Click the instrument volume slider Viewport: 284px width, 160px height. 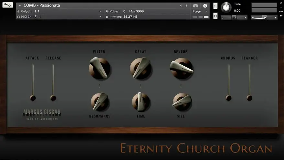264,17
